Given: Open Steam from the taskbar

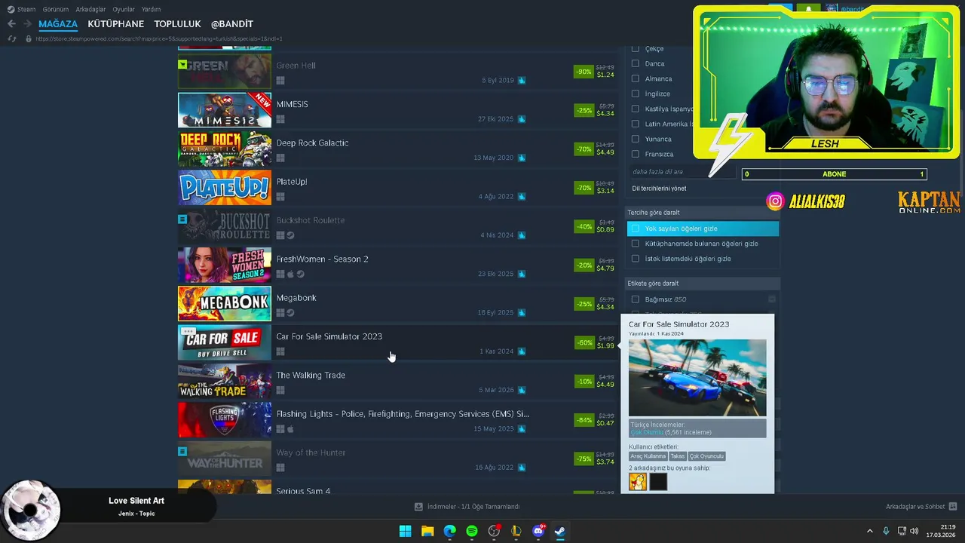Looking at the screenshot, I should (560, 531).
